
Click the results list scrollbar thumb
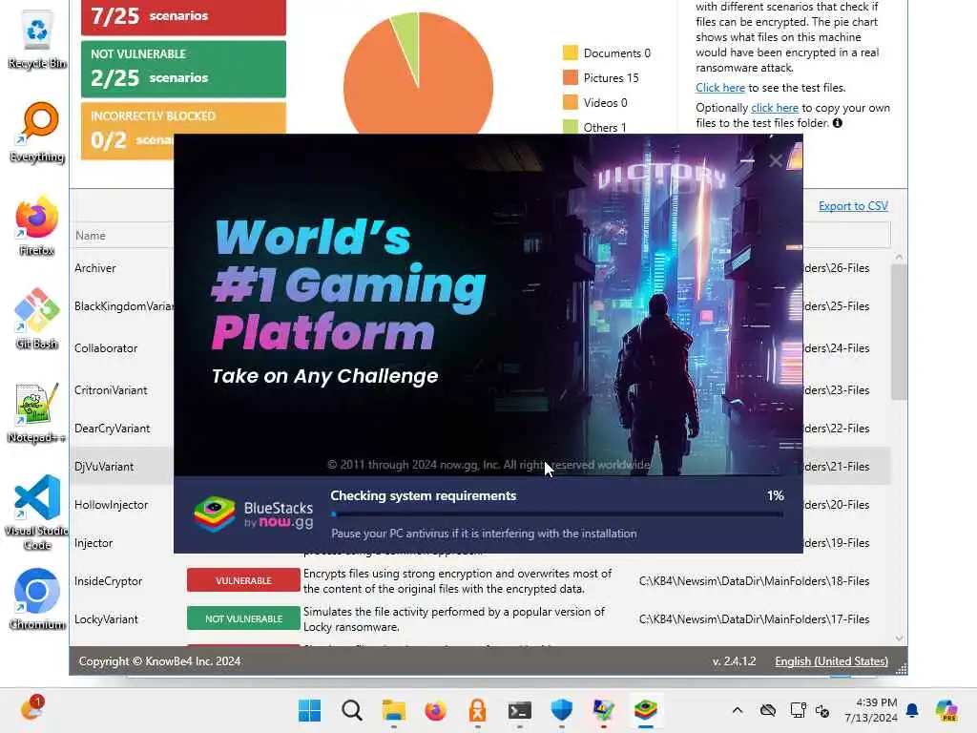(899, 331)
